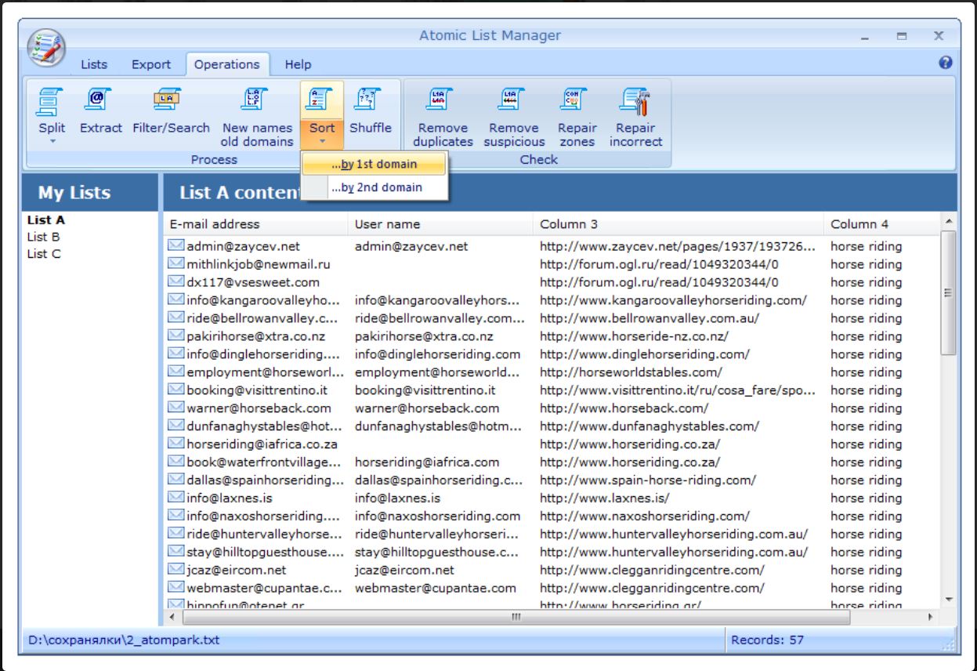The height and width of the screenshot is (671, 977).
Task: Select List B in My Lists
Action: (43, 237)
